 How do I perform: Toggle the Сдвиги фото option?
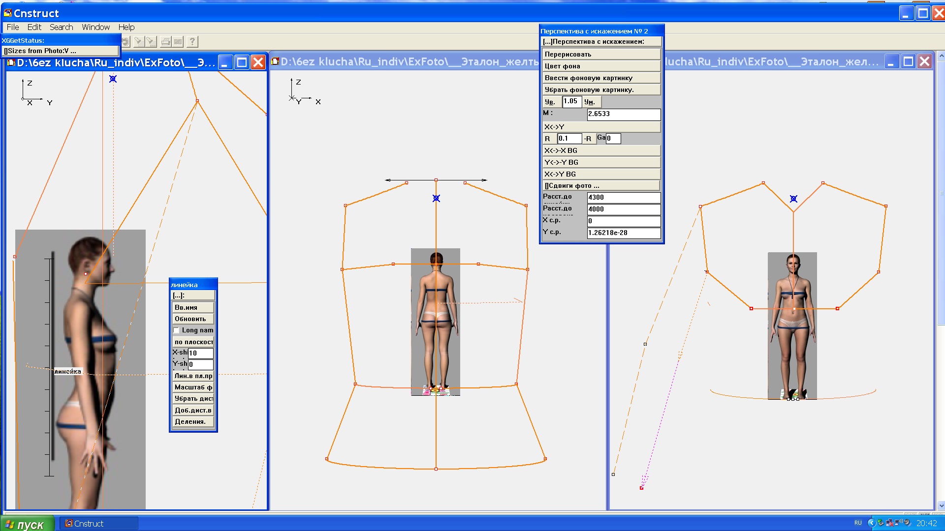pyautogui.click(x=600, y=186)
